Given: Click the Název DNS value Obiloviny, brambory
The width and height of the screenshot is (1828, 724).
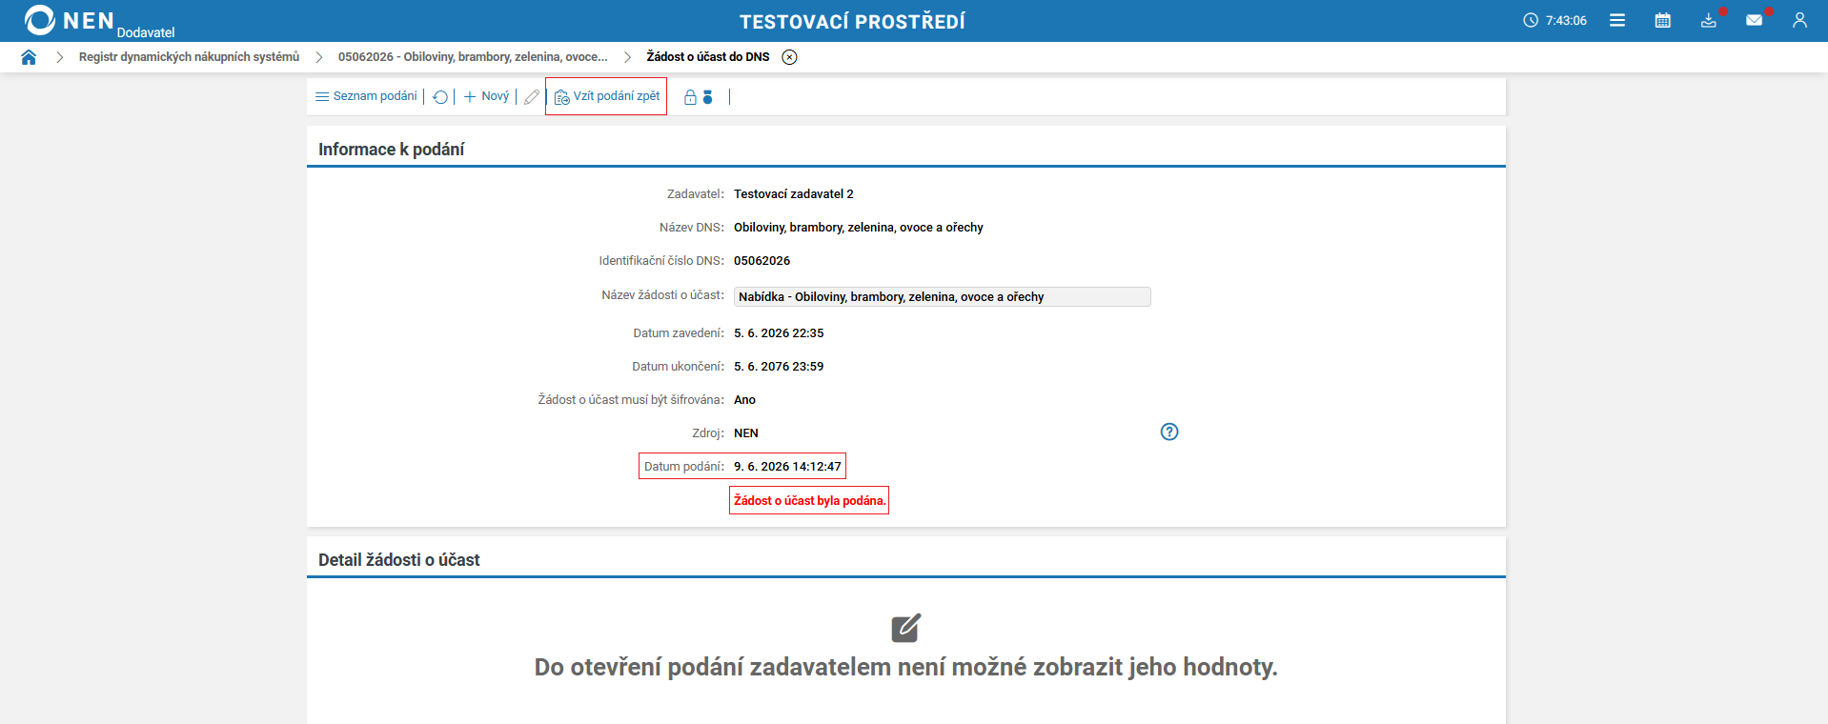Looking at the screenshot, I should point(858,228).
